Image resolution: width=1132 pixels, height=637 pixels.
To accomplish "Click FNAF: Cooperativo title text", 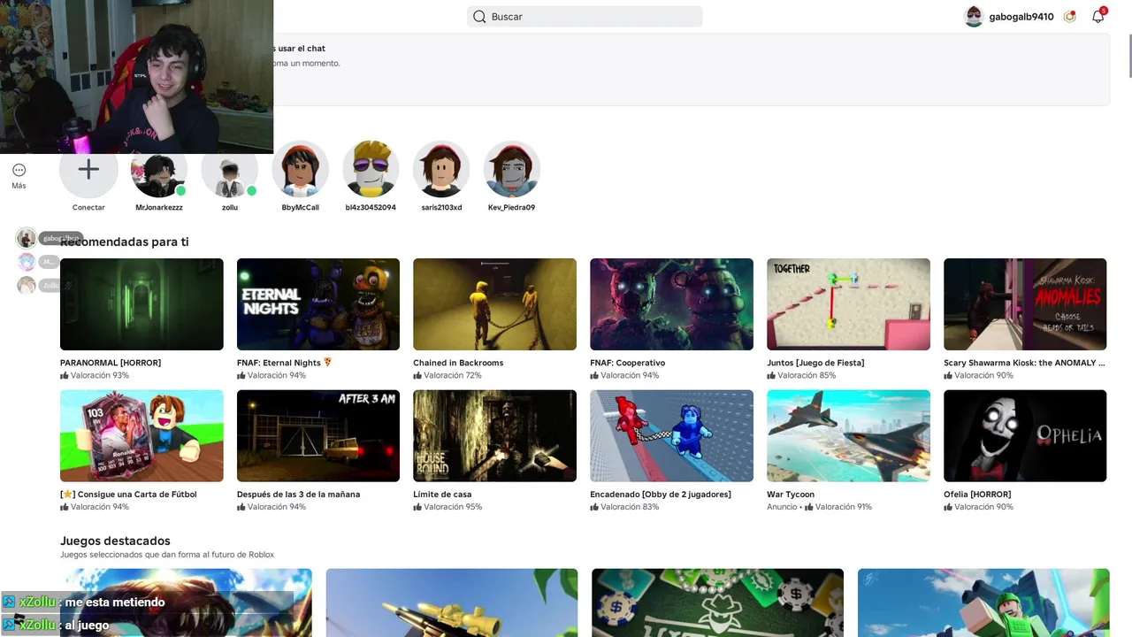I will point(627,363).
